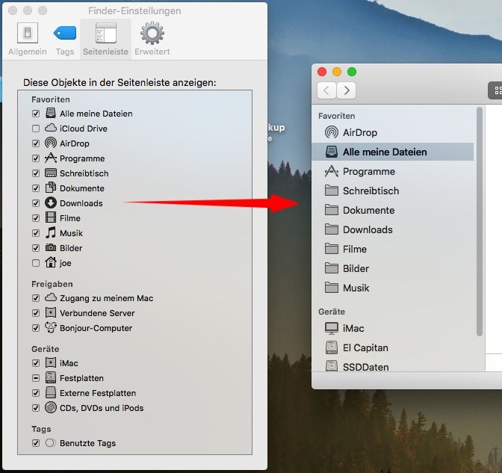Select the Seitenleiste preferences tab
This screenshot has height=473, width=502.
(x=105, y=39)
